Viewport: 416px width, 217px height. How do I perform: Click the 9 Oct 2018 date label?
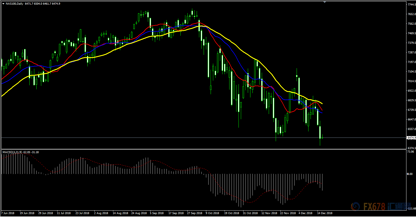pyautogui.click(x=213, y=213)
